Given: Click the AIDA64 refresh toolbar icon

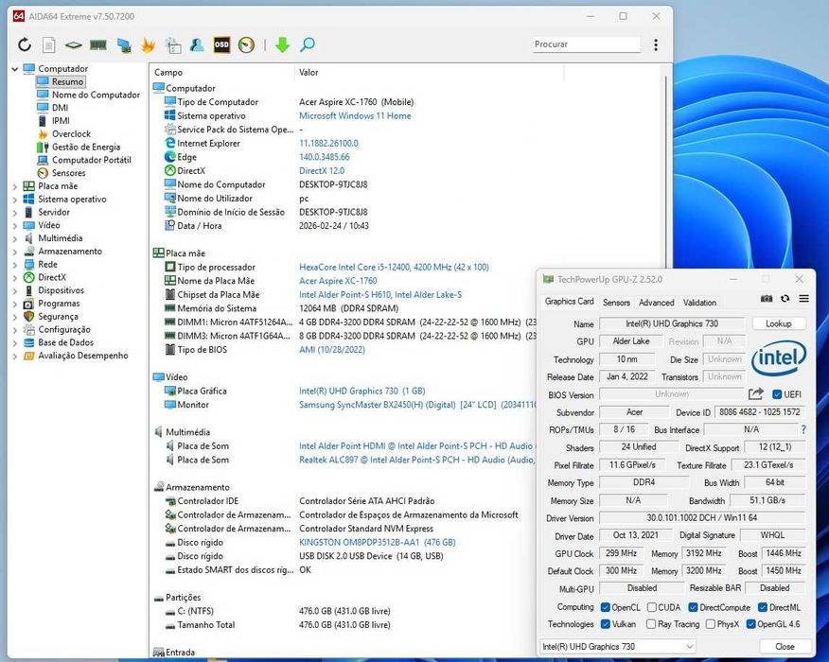Looking at the screenshot, I should click(25, 44).
